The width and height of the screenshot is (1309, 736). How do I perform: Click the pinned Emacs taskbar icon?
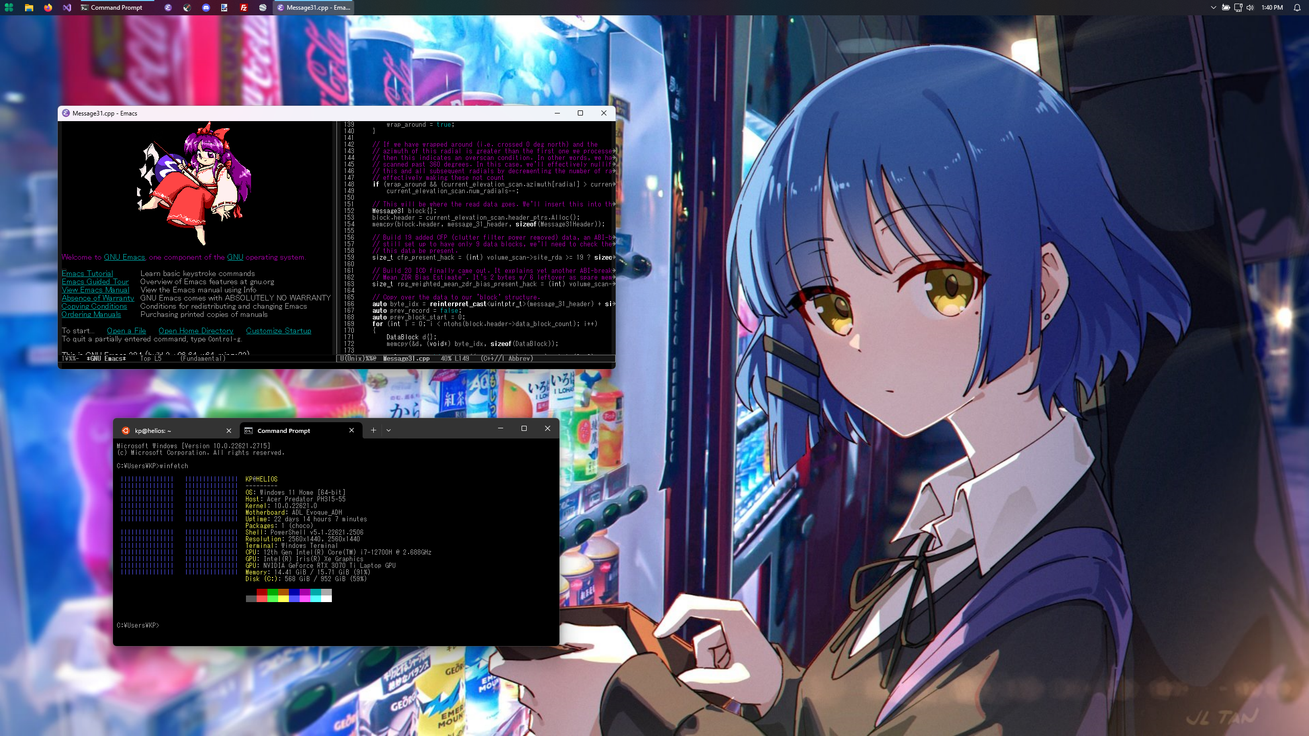168,8
